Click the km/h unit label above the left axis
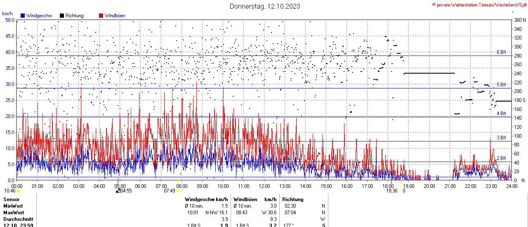The image size is (528, 227). click(7, 14)
